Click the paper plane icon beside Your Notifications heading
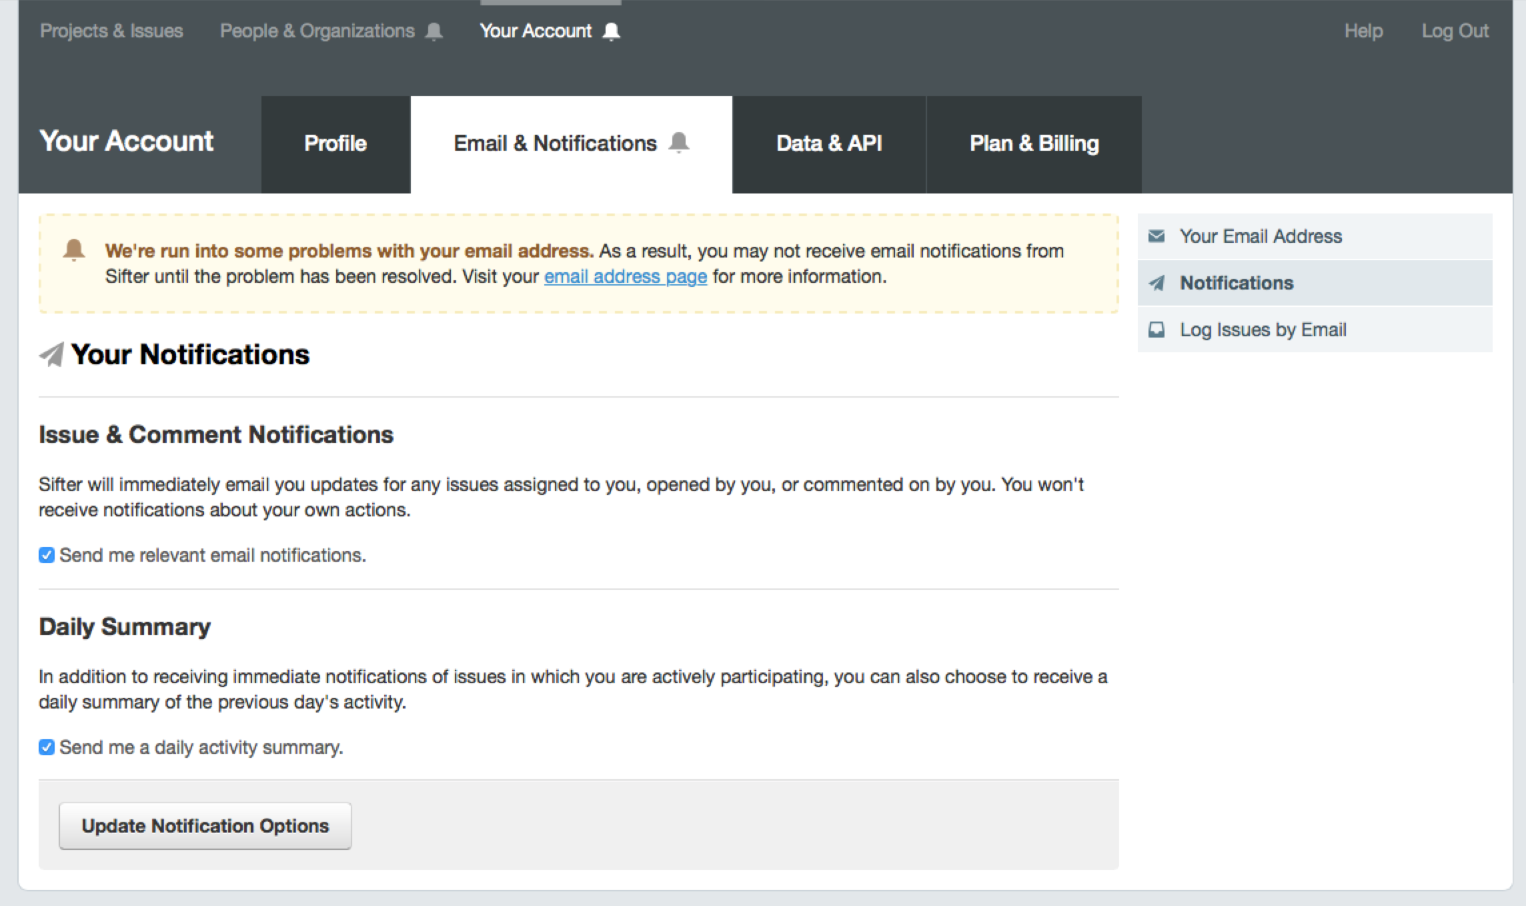The width and height of the screenshot is (1526, 906). 51,354
